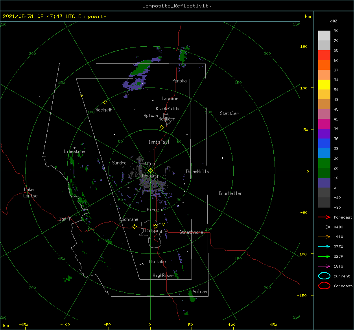The image size is (354, 330).
Task: Click the 04DK legend label
Action: [338, 227]
